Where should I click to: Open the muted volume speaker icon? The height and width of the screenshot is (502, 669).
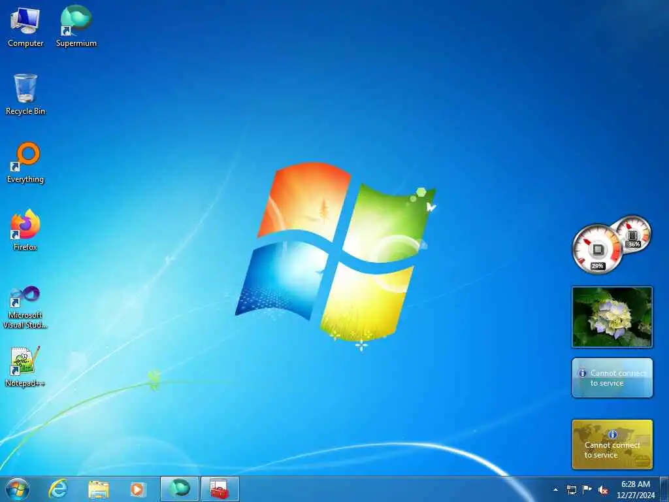coord(603,490)
